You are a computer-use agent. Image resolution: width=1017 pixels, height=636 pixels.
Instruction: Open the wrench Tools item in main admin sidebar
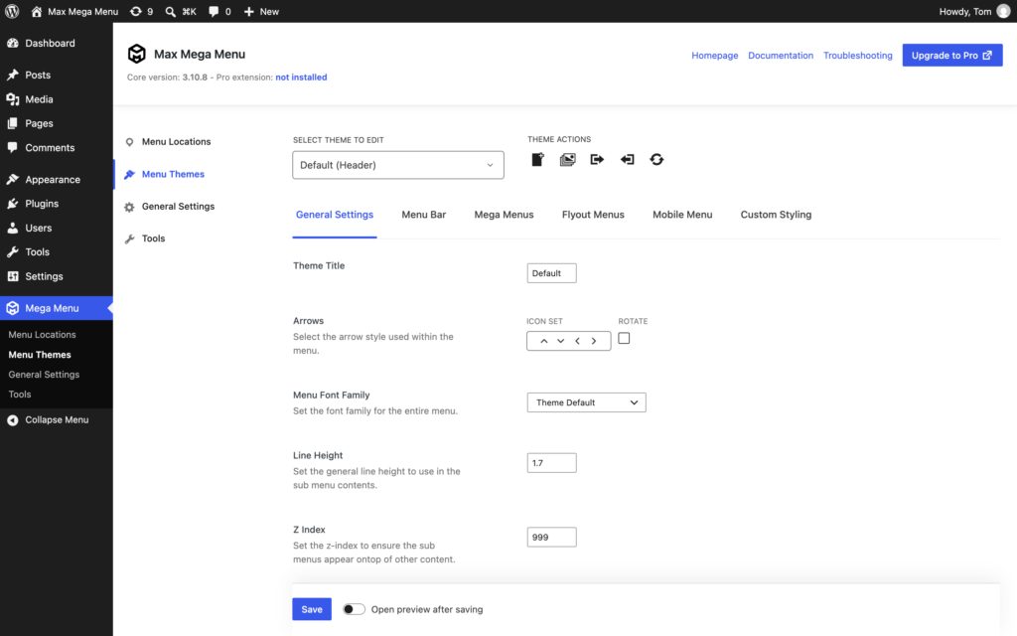[x=37, y=251]
